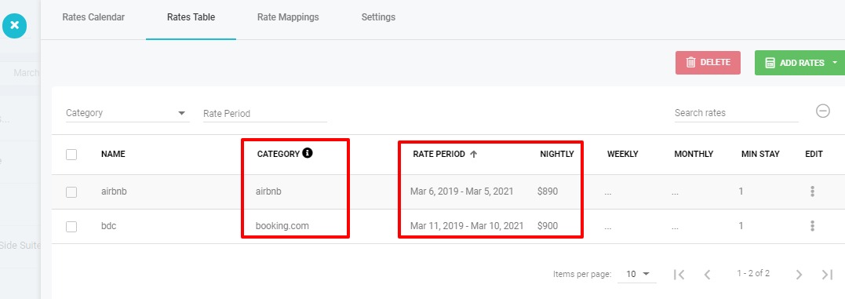The height and width of the screenshot is (299, 845).
Task: Click the MONTHLY column header
Action: pos(694,154)
